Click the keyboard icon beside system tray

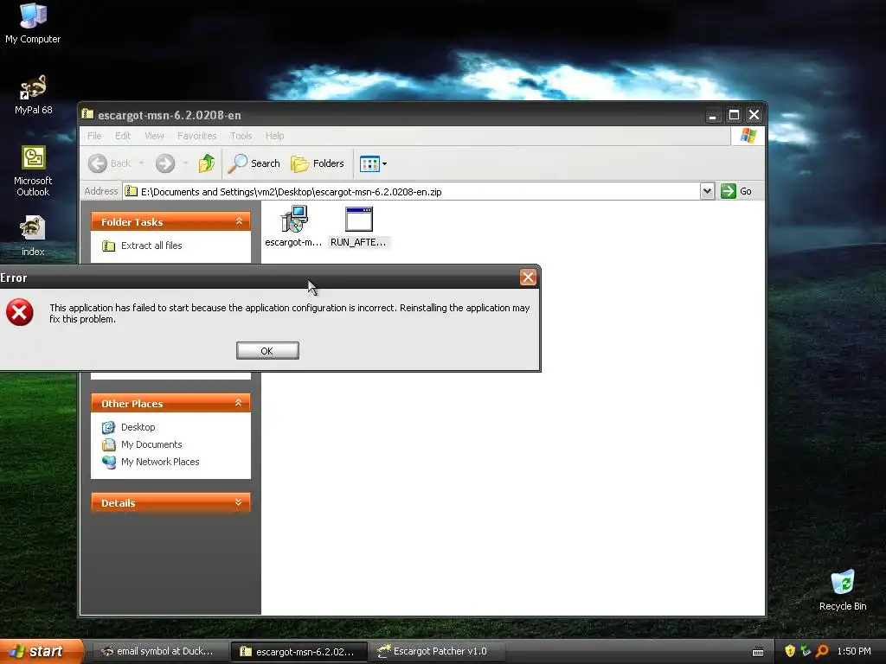click(x=758, y=652)
